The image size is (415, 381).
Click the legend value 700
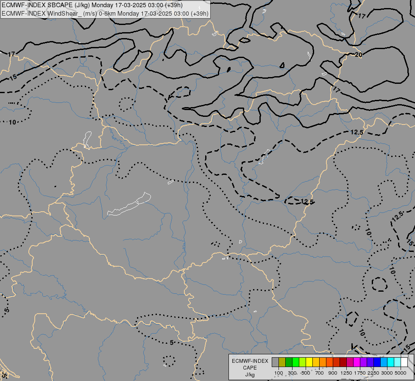click(320, 373)
